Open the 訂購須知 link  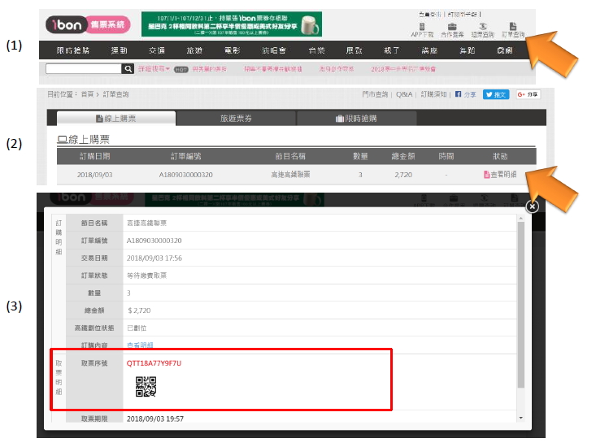pyautogui.click(x=433, y=94)
